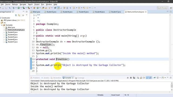The height and width of the screenshot is (97, 173).
Task: Open the External Tools dropdown arrow
Action: pyautogui.click(x=31, y=8)
